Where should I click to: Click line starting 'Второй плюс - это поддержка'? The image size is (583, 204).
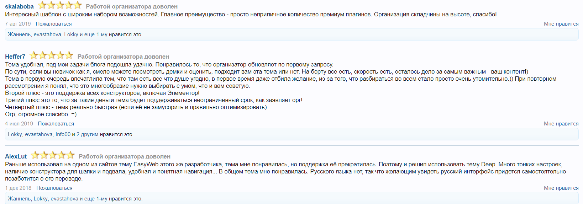coord(102,93)
